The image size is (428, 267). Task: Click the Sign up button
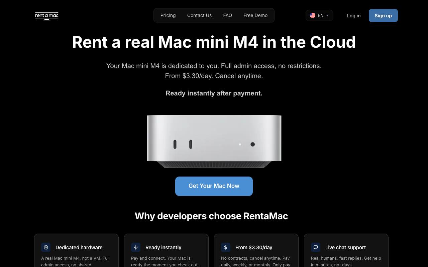click(x=383, y=16)
